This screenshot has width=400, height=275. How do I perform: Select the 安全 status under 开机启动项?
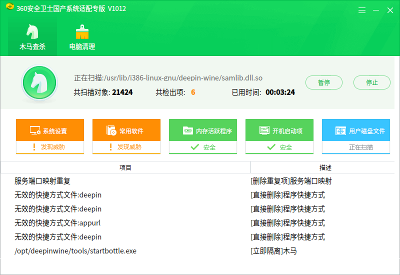tap(279, 147)
